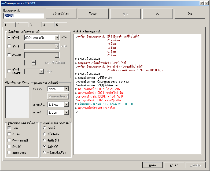The image size is (210, 171).
Task: Open the ความเร็ว 3: Slow dropdown
Action: click(58, 104)
